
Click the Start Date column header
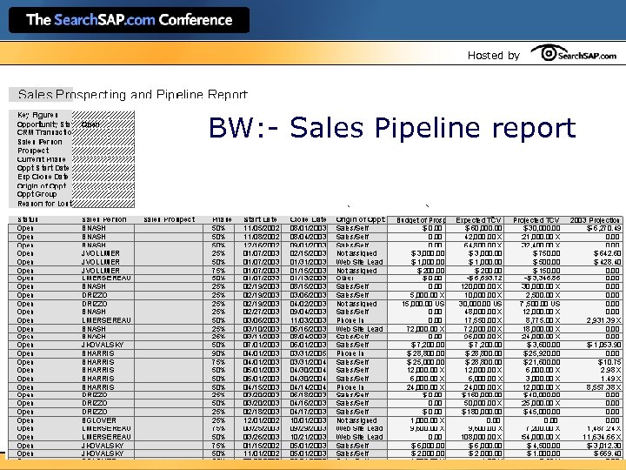pyautogui.click(x=260, y=219)
